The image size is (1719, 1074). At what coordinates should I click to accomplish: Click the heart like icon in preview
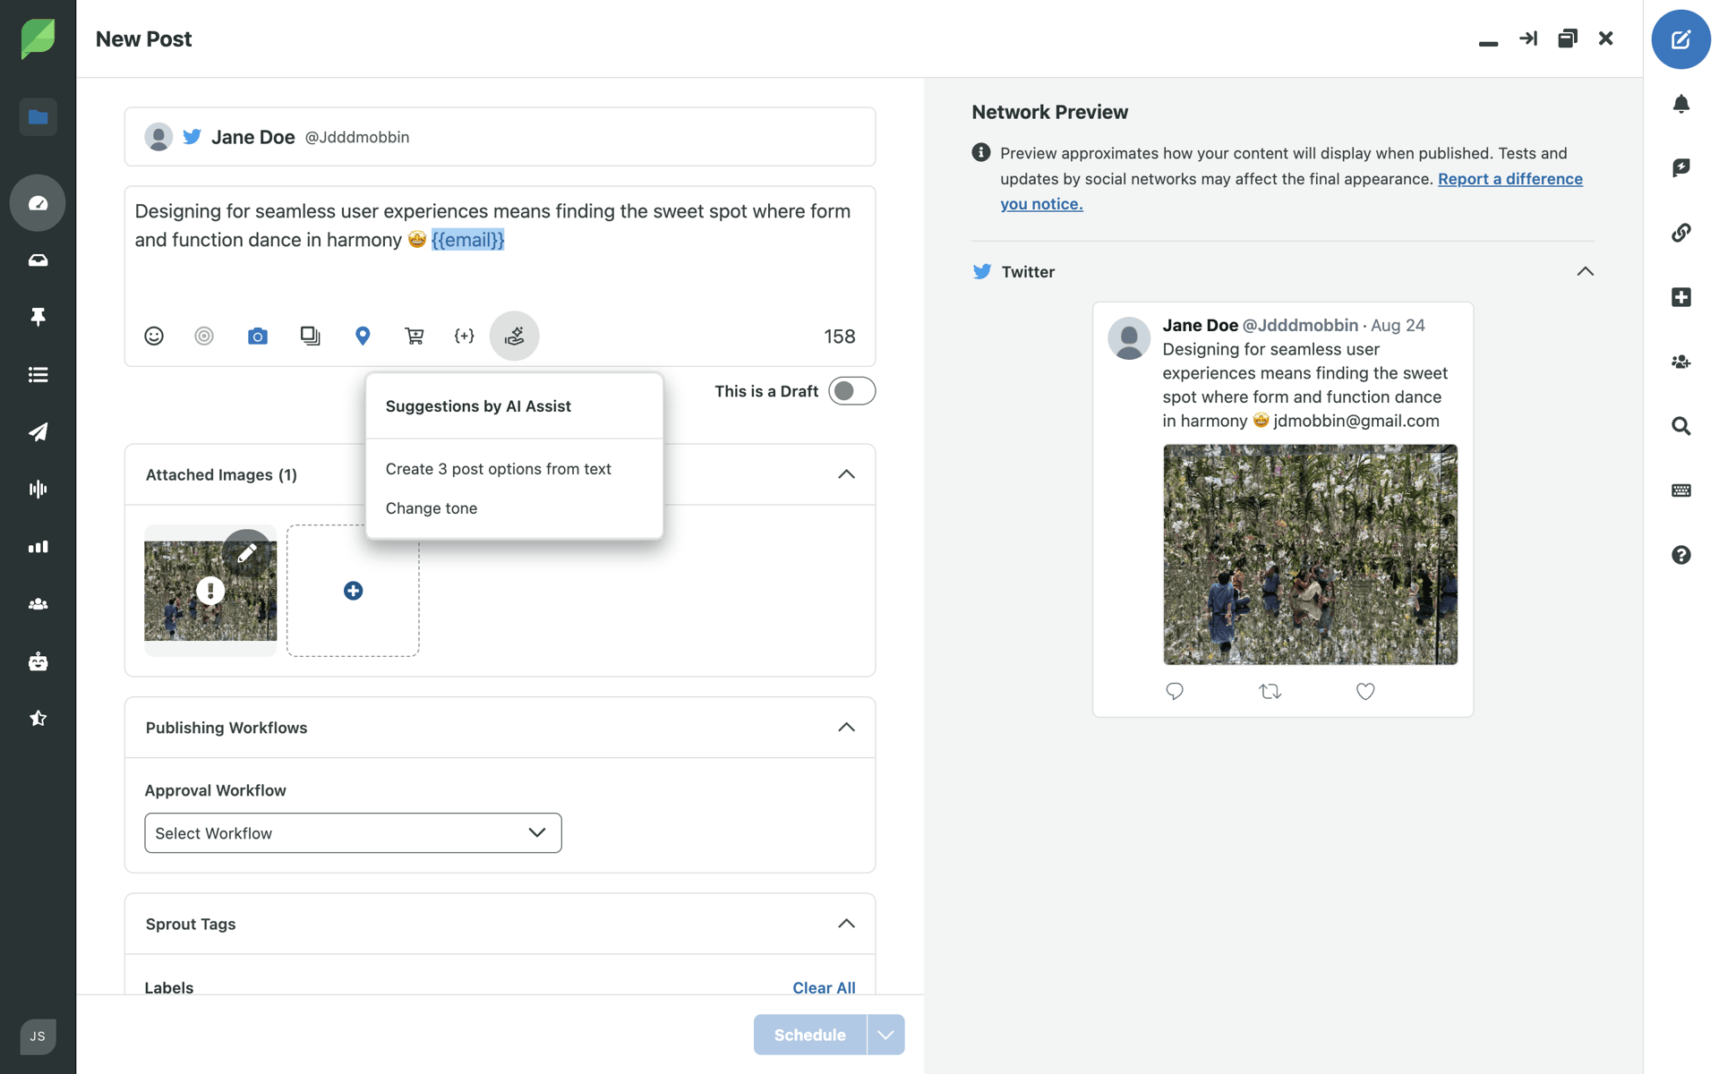tap(1365, 691)
